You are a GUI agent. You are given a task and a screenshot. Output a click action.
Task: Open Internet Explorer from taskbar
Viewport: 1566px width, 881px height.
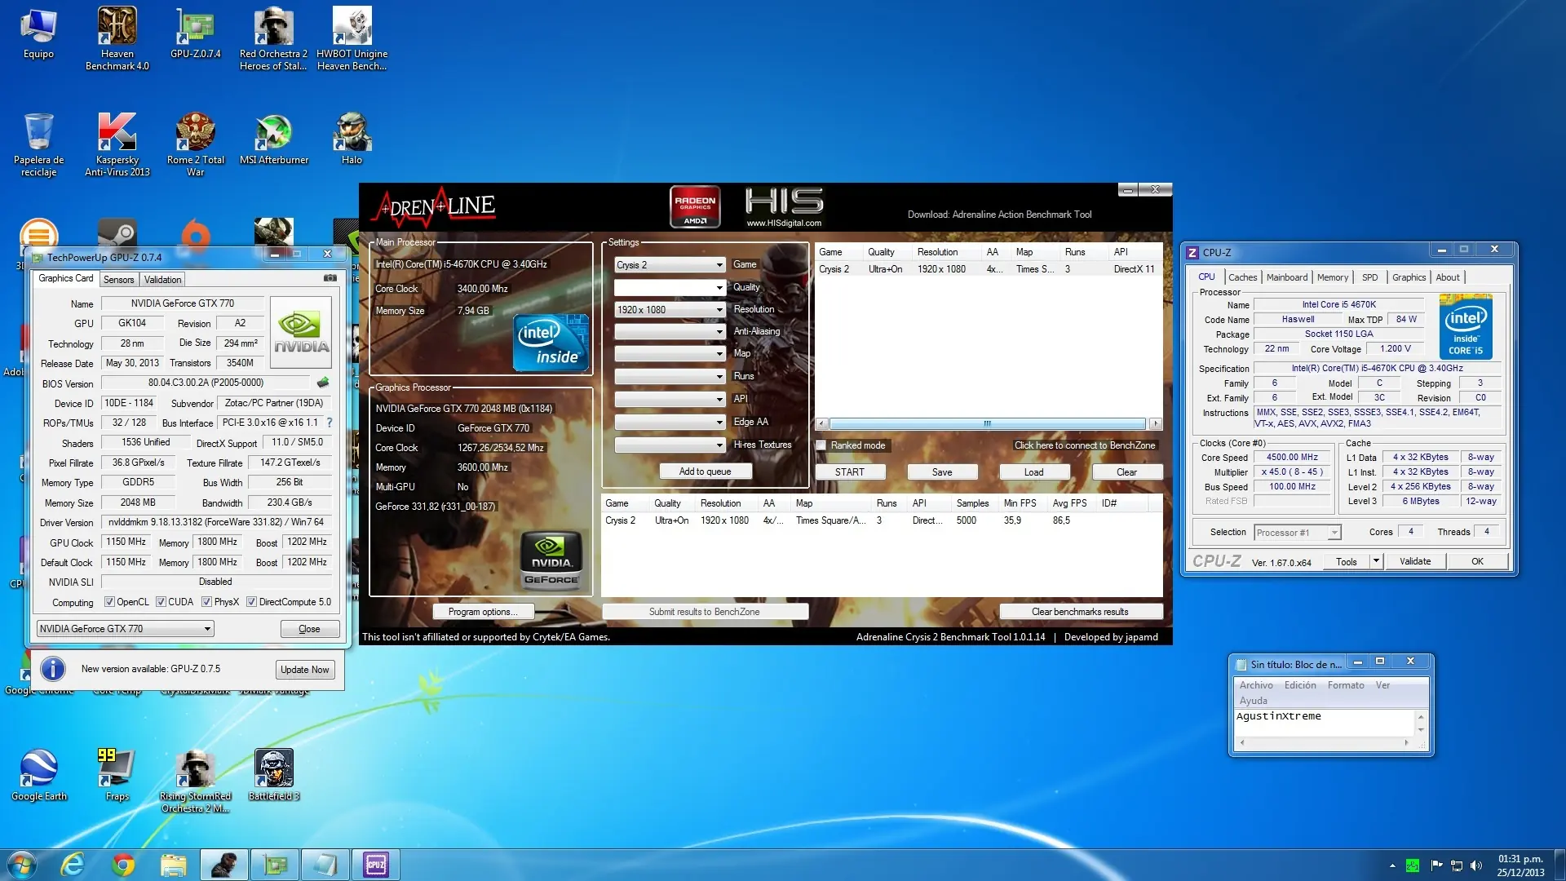[73, 865]
